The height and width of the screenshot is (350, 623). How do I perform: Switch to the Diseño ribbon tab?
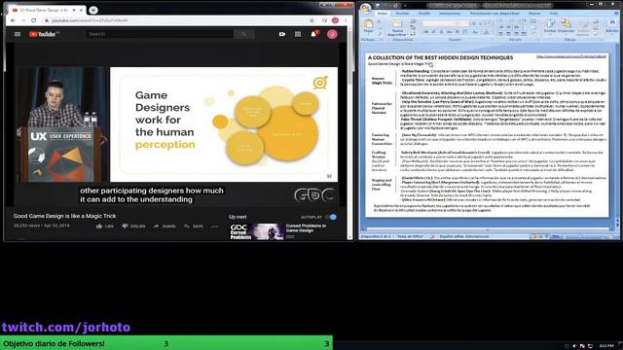pos(424,13)
